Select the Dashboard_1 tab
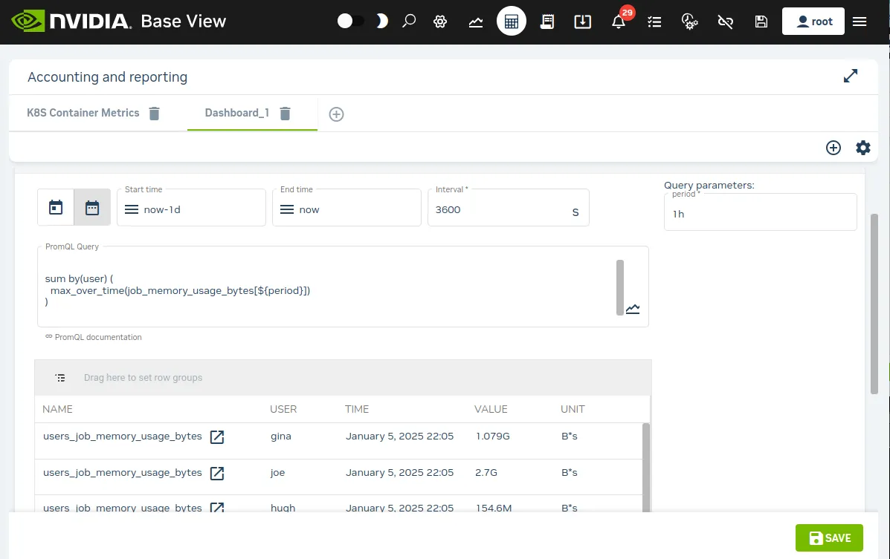The width and height of the screenshot is (890, 559). pos(236,113)
